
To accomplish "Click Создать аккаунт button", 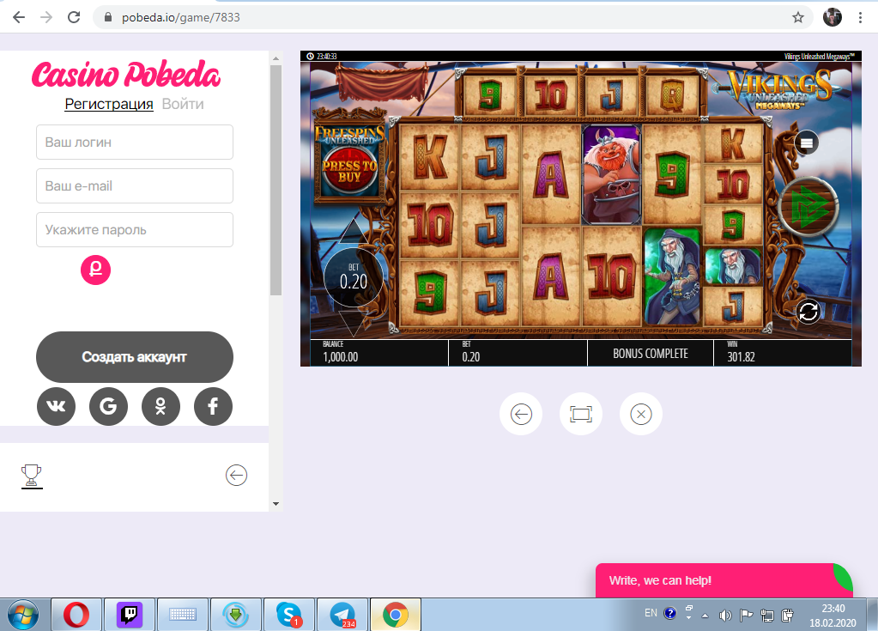I will coord(135,357).
